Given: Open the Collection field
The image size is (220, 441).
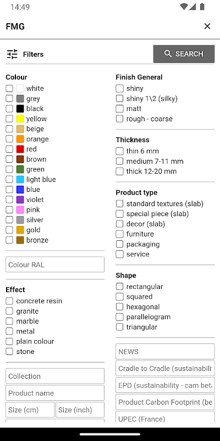Looking at the screenshot, I should click(x=55, y=376).
